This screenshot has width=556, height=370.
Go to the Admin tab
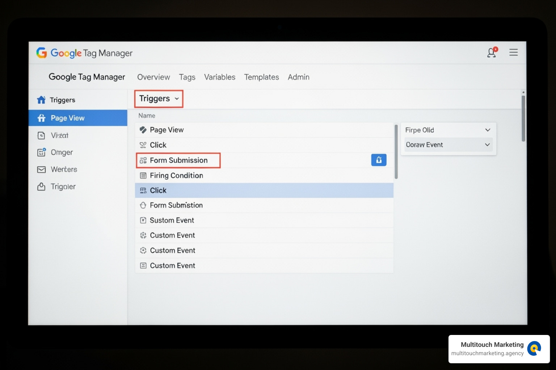click(298, 77)
